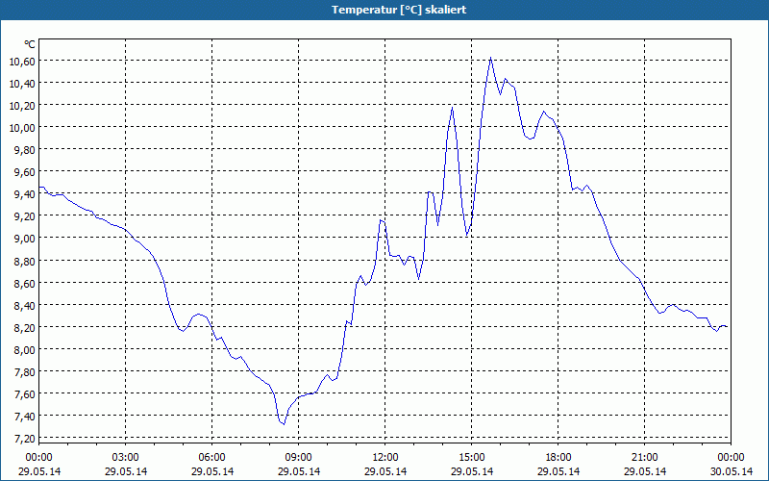
Task: Select the 10,00 y-axis tick label
Action: [21, 127]
